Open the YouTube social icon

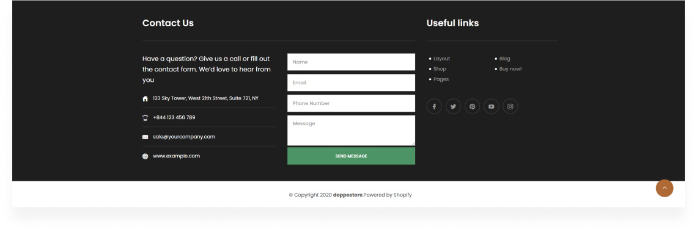click(491, 106)
